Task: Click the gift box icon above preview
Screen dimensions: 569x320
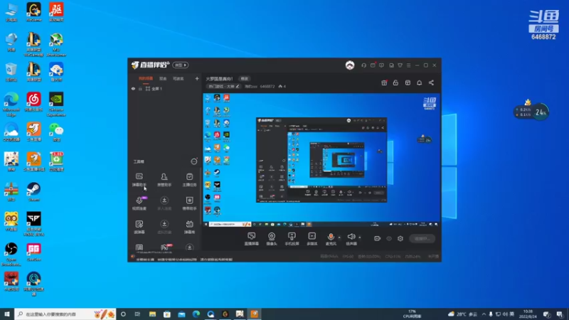Action: pyautogui.click(x=384, y=82)
